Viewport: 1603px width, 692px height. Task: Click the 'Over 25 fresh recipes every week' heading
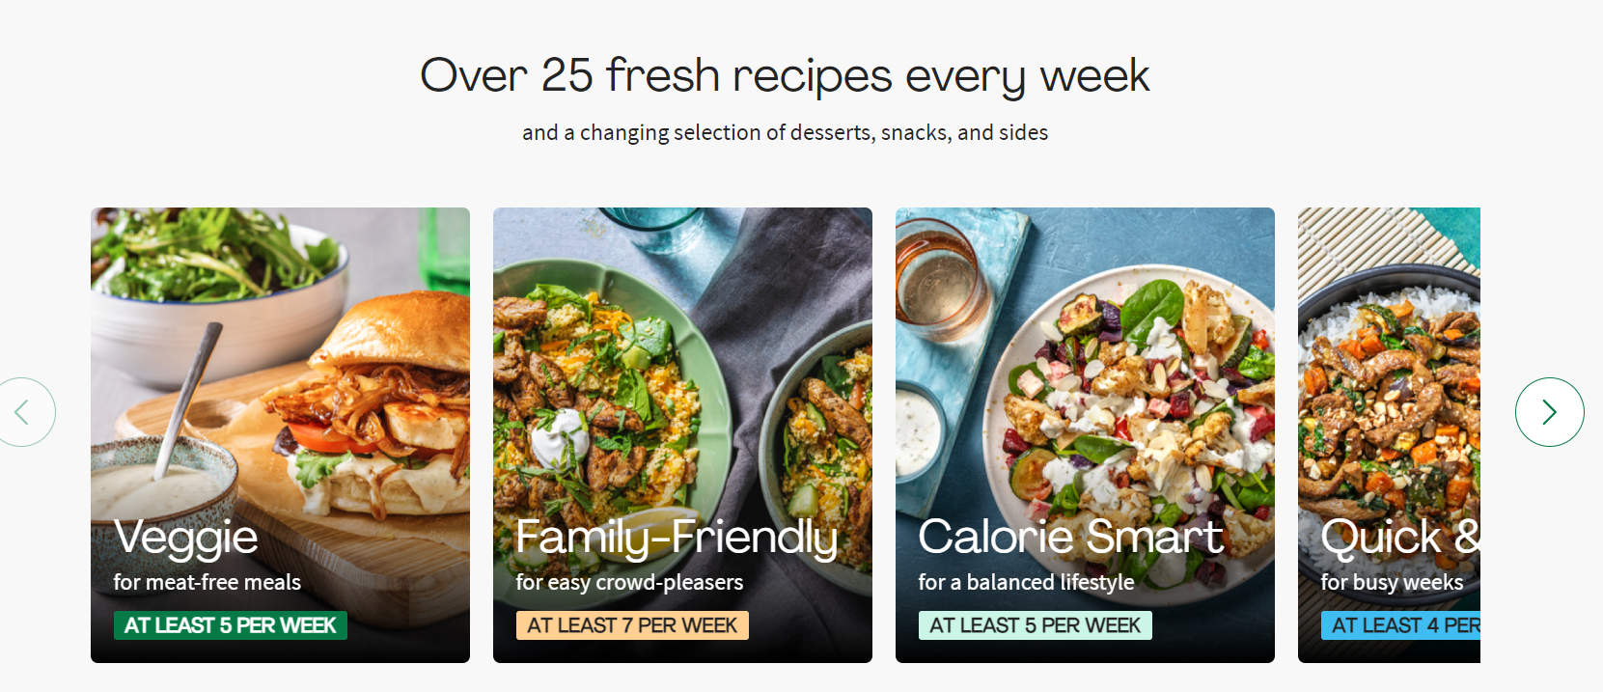click(x=785, y=75)
